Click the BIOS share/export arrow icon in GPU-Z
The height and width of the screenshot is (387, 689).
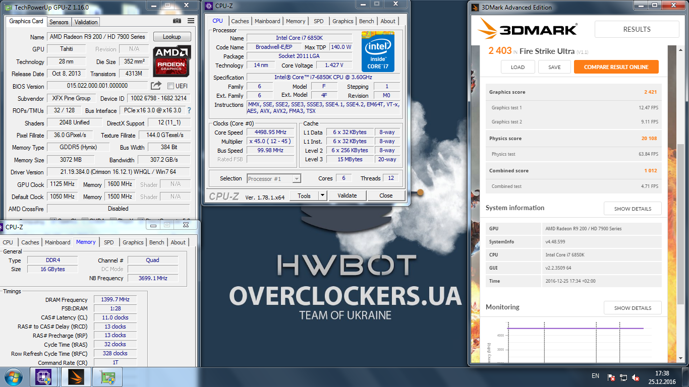[156, 86]
